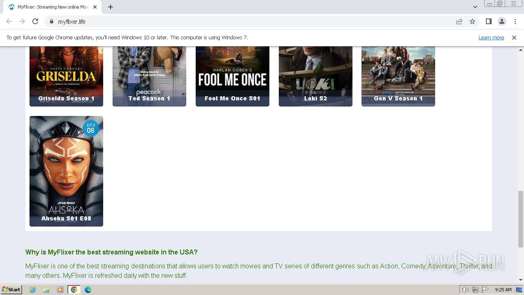Switch to Chrome in taskbar
Screen dimensions: 524x295
(74, 290)
